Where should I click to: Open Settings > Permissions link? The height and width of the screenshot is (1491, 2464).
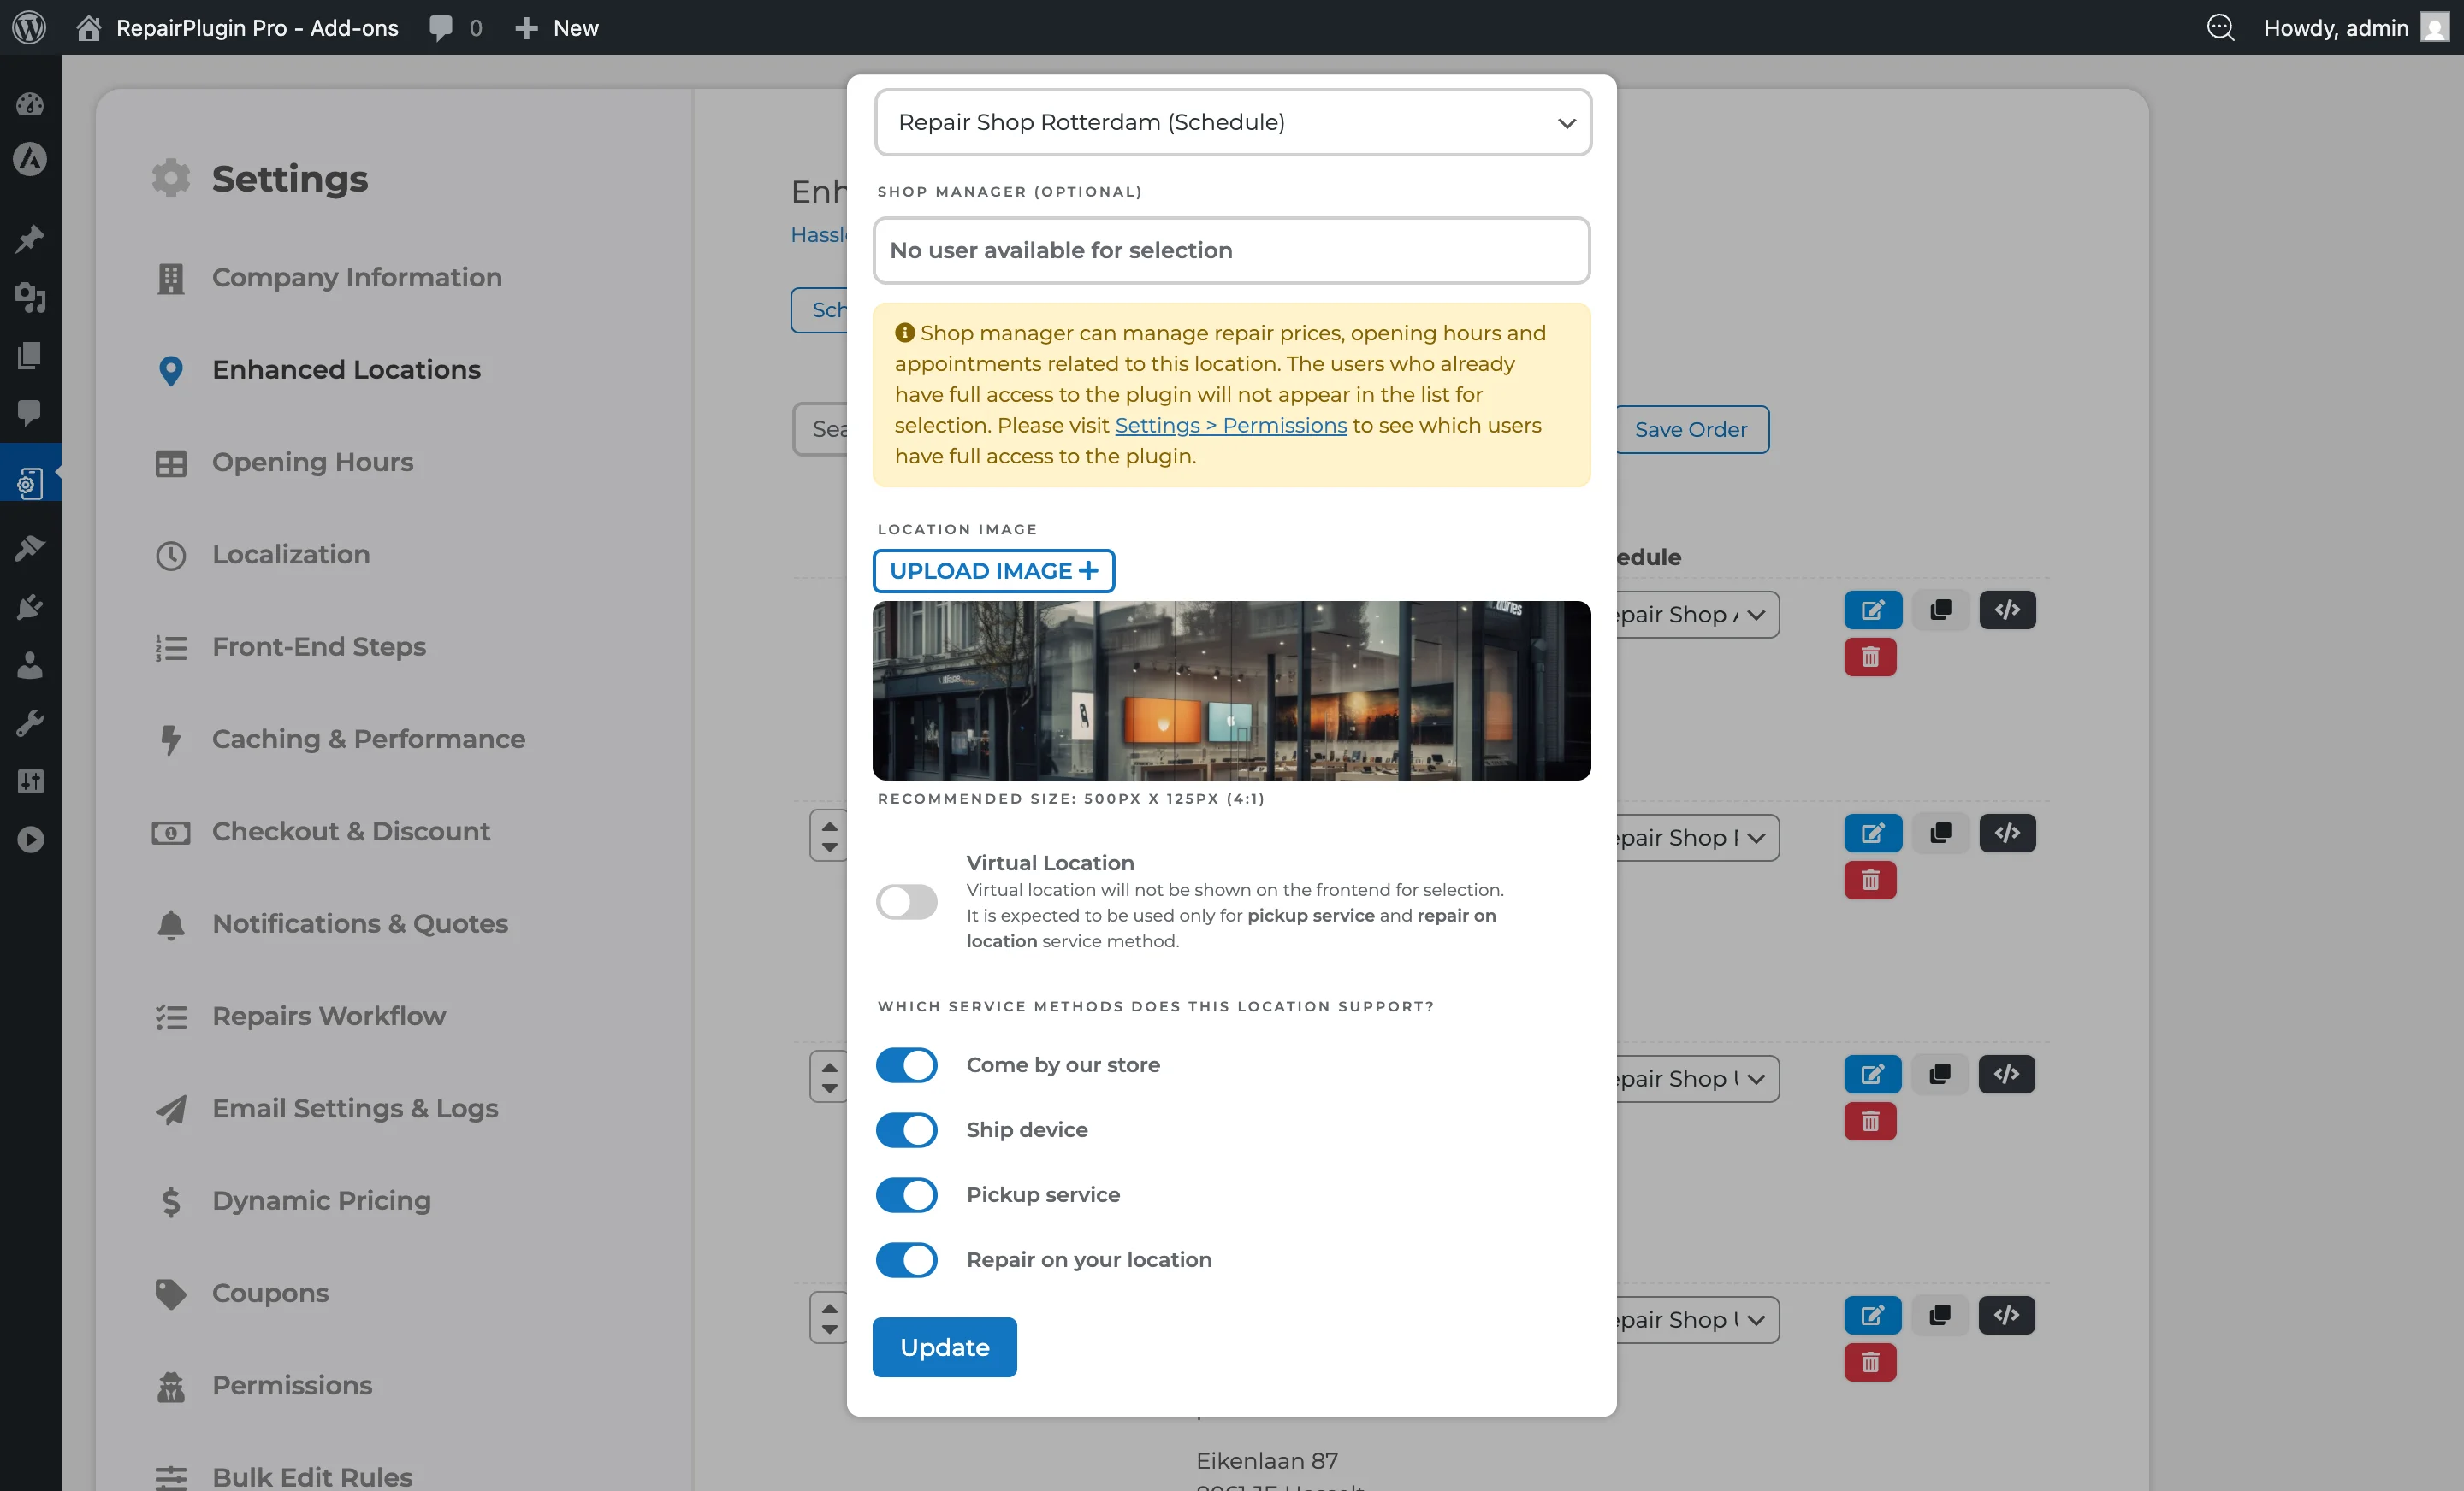(1230, 426)
